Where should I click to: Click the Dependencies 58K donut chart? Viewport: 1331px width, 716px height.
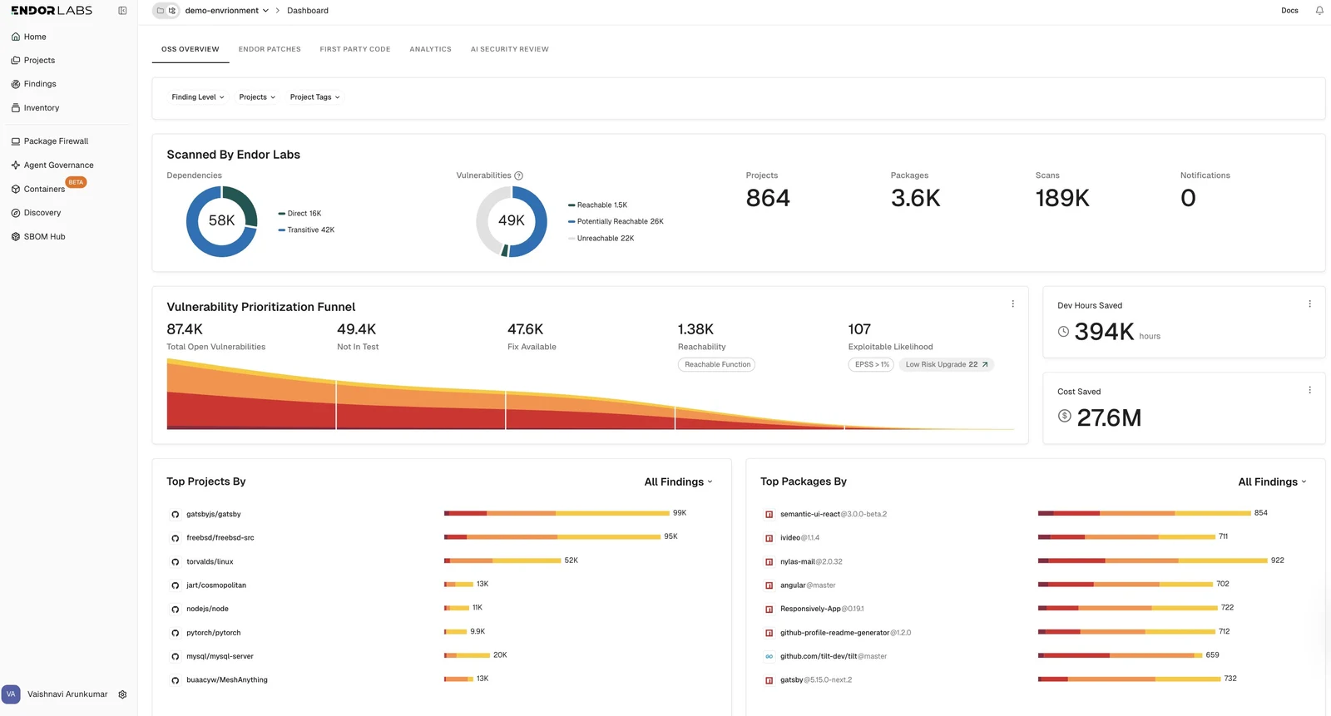(x=221, y=221)
